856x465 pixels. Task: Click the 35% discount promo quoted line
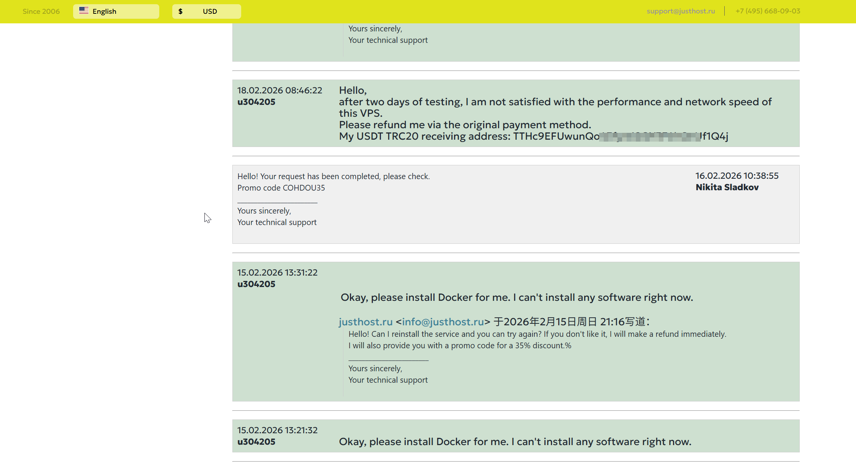click(459, 346)
